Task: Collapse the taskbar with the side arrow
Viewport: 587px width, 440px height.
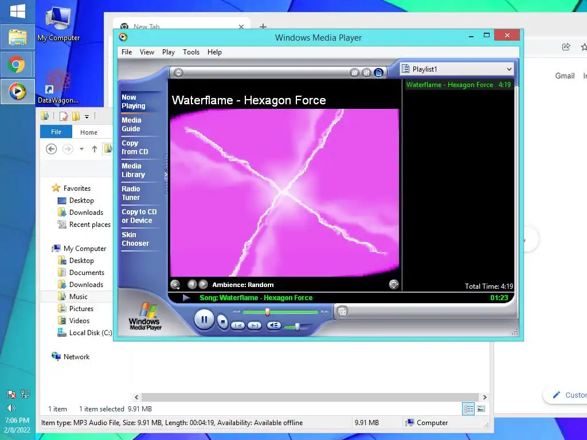Action: tap(166, 174)
